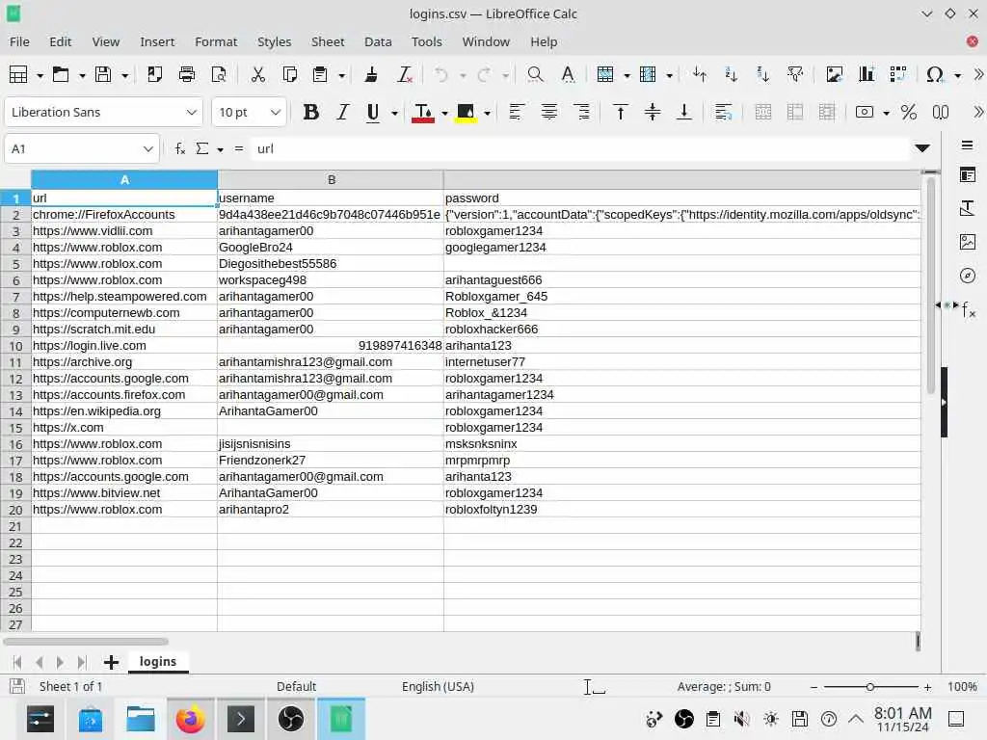Click the Paste clipboard icon
The image size is (987, 740).
click(320, 74)
